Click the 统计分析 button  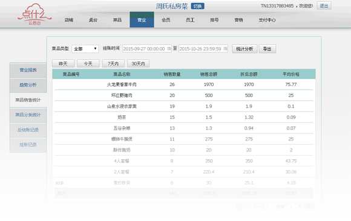point(244,49)
